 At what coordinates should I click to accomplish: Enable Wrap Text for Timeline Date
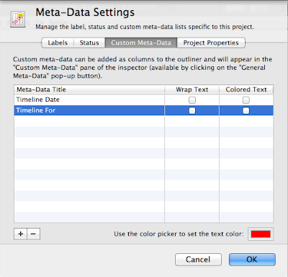(x=192, y=100)
